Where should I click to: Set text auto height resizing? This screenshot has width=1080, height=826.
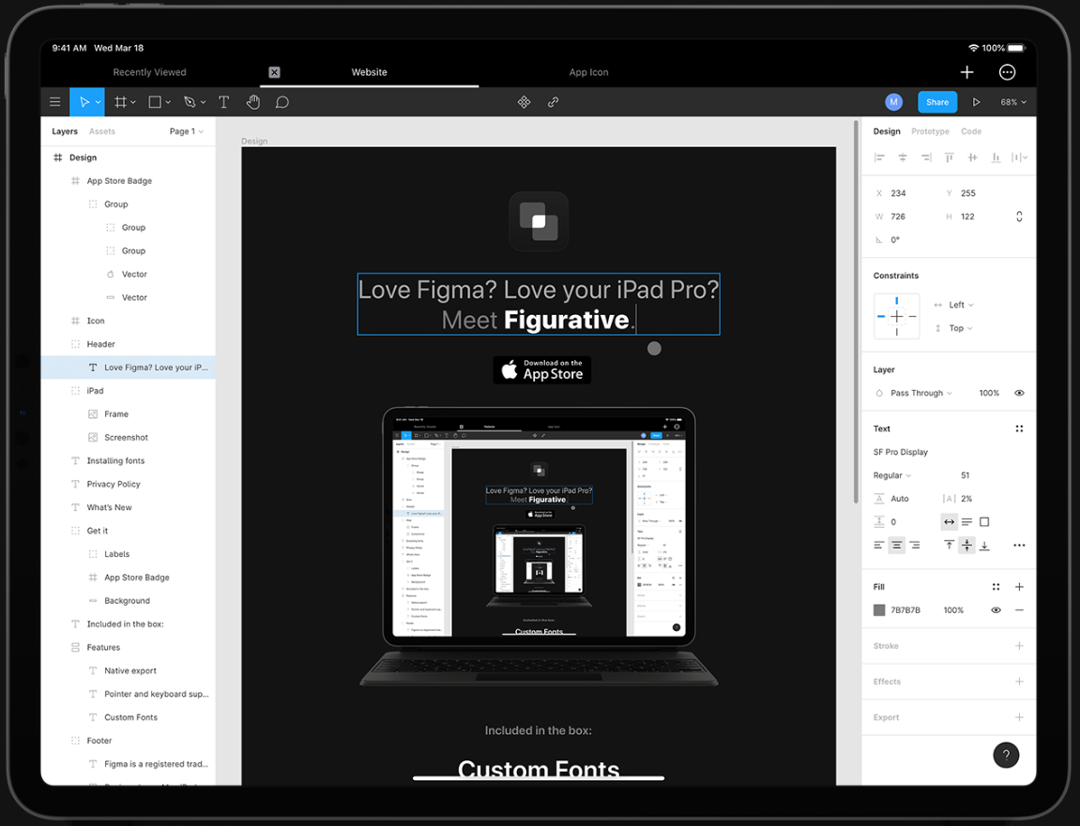(967, 521)
